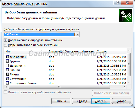Screen dimensions: 135x108
Task: Enable Разрешить выбор нескольких таблиц checkbox
Action: point(5,45)
